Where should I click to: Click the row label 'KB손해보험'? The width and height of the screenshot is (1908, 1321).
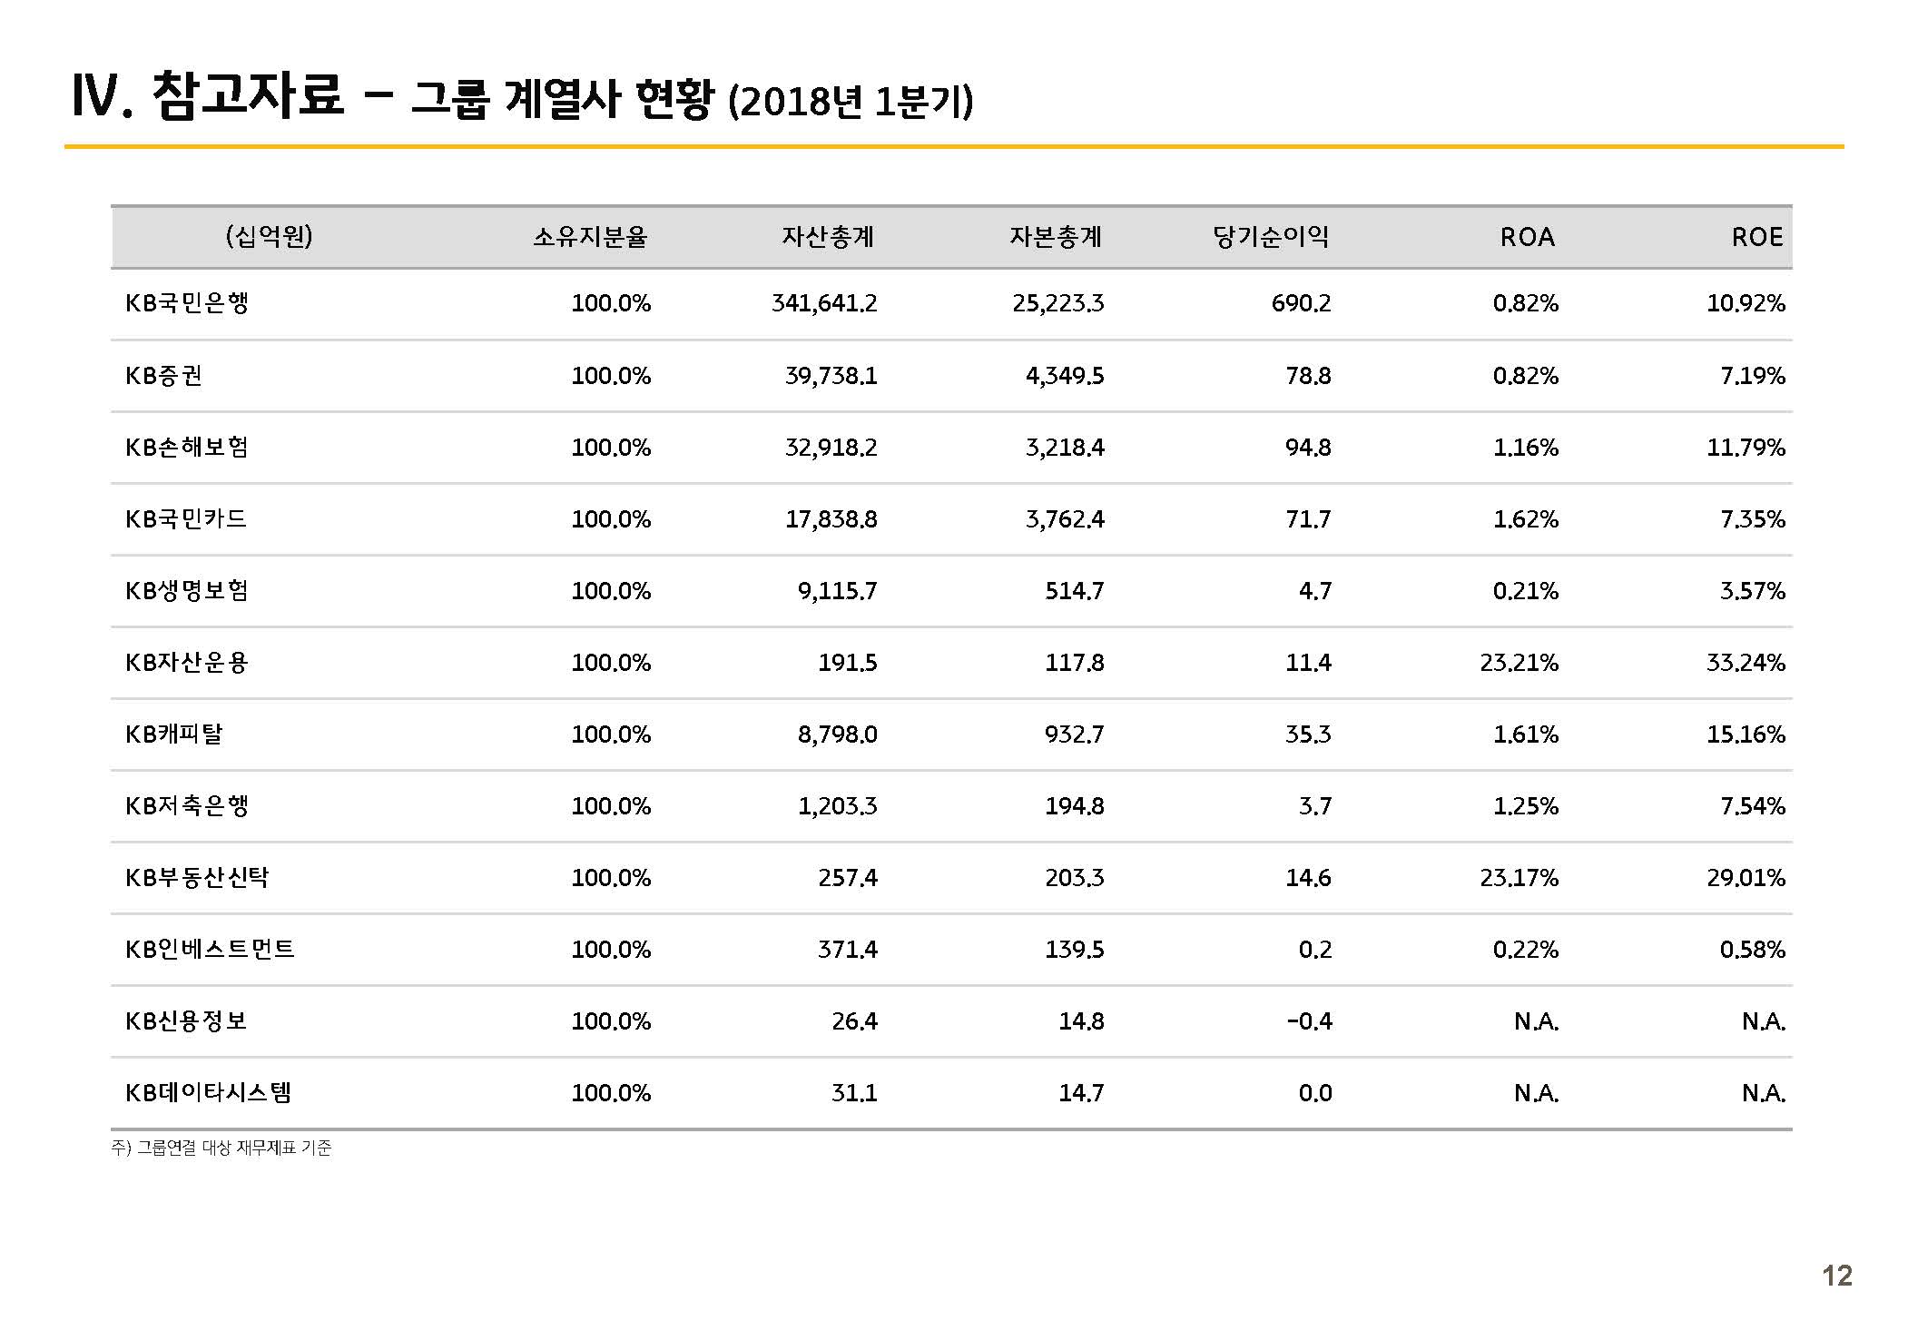187,447
